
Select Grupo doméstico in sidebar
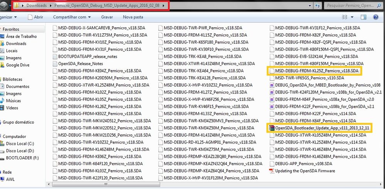[18, 122]
